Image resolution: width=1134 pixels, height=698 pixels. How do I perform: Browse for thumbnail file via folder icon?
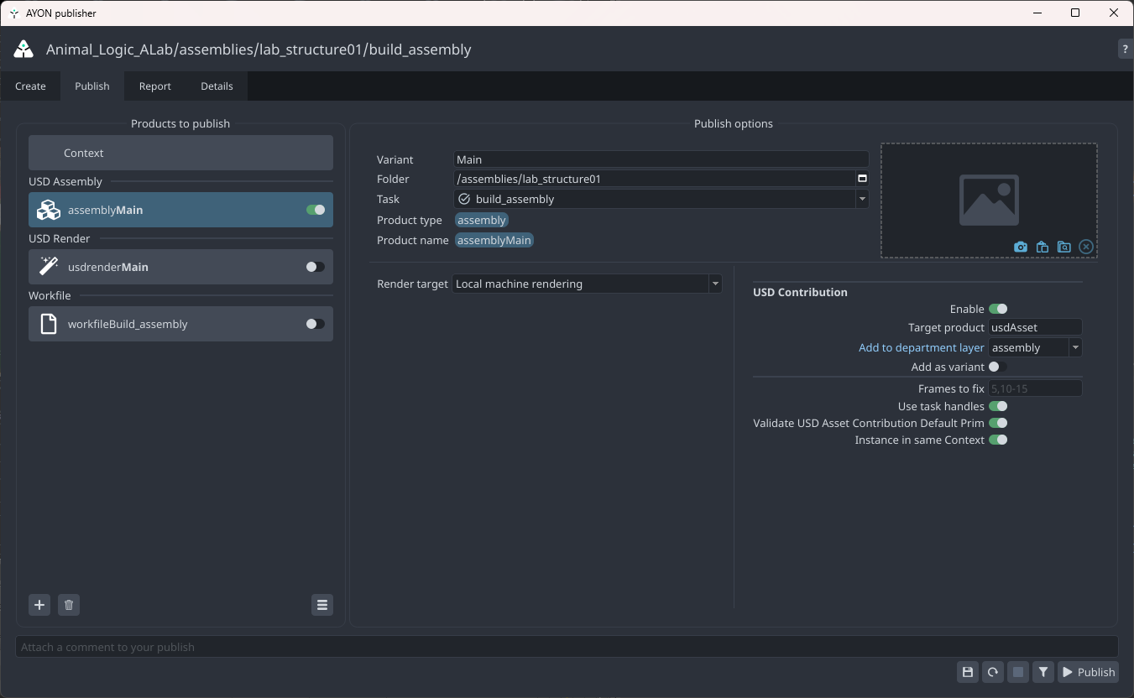(1063, 247)
